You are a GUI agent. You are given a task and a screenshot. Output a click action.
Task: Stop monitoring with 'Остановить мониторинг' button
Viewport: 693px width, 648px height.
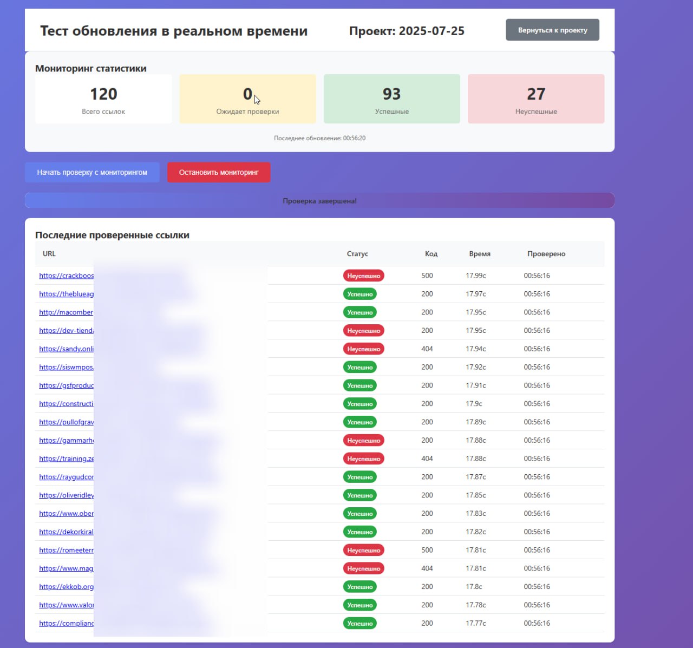[219, 172]
